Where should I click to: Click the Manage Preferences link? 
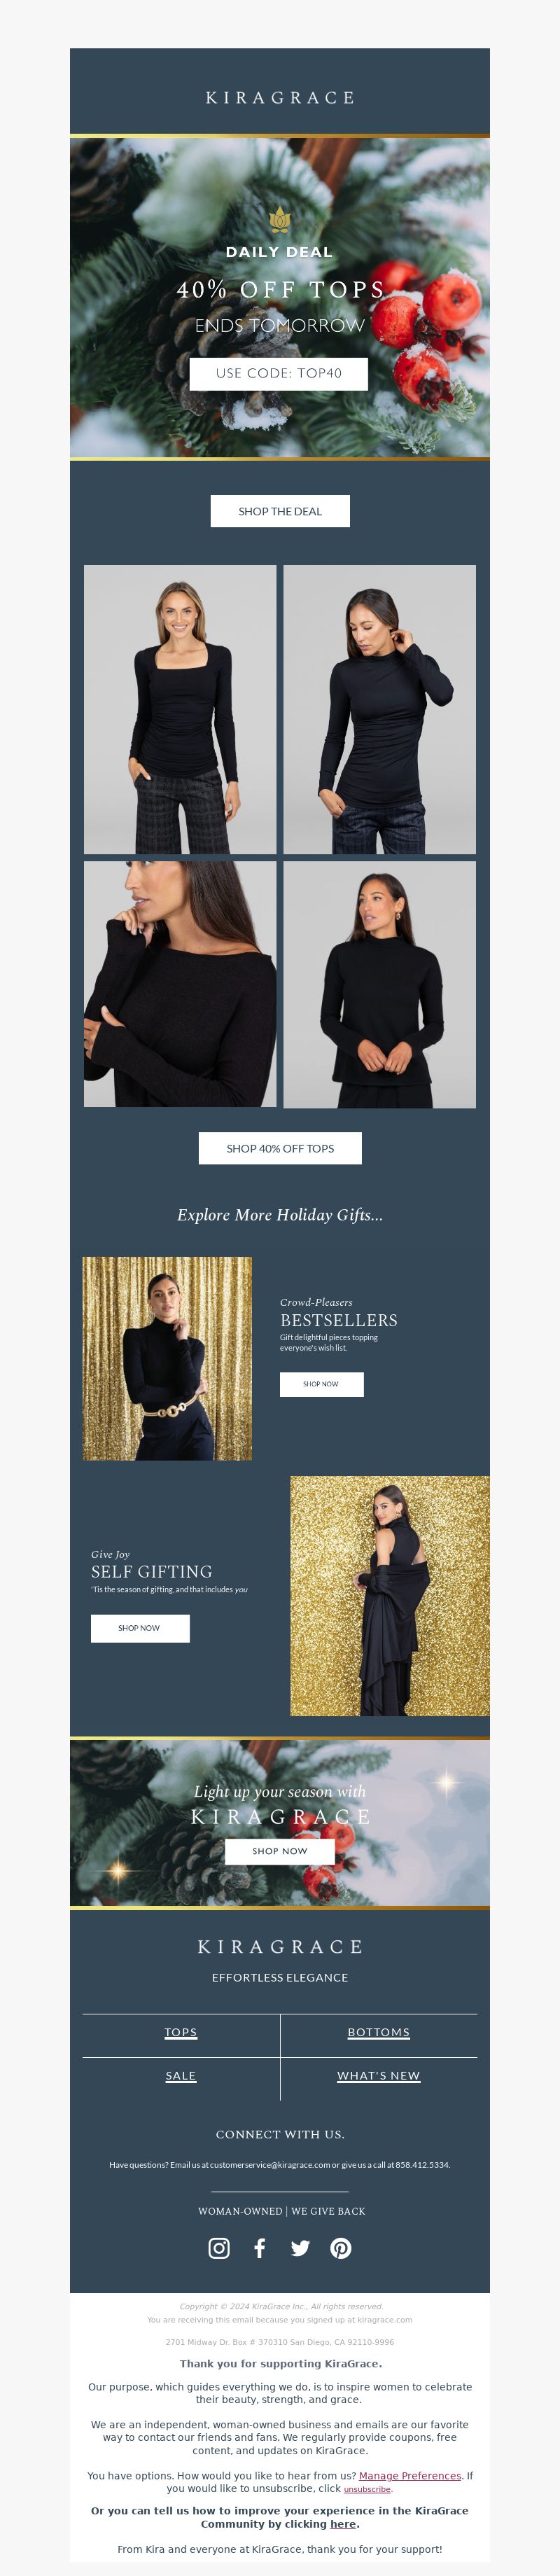(x=410, y=2476)
